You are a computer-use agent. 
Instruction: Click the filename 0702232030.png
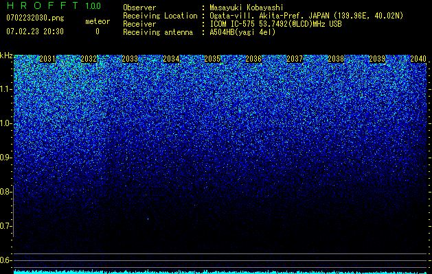point(35,18)
